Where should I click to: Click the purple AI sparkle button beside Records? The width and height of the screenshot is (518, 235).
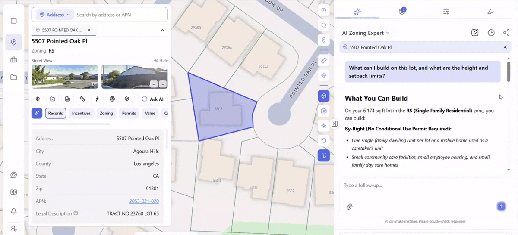click(x=37, y=113)
